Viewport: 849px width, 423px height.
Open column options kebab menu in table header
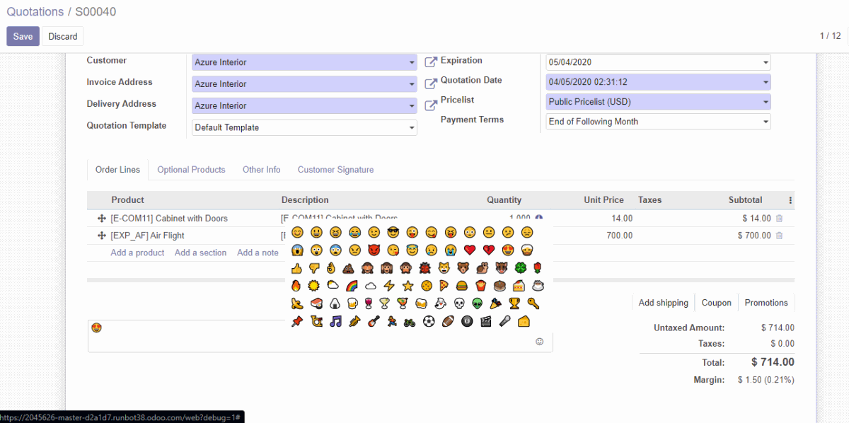point(790,200)
